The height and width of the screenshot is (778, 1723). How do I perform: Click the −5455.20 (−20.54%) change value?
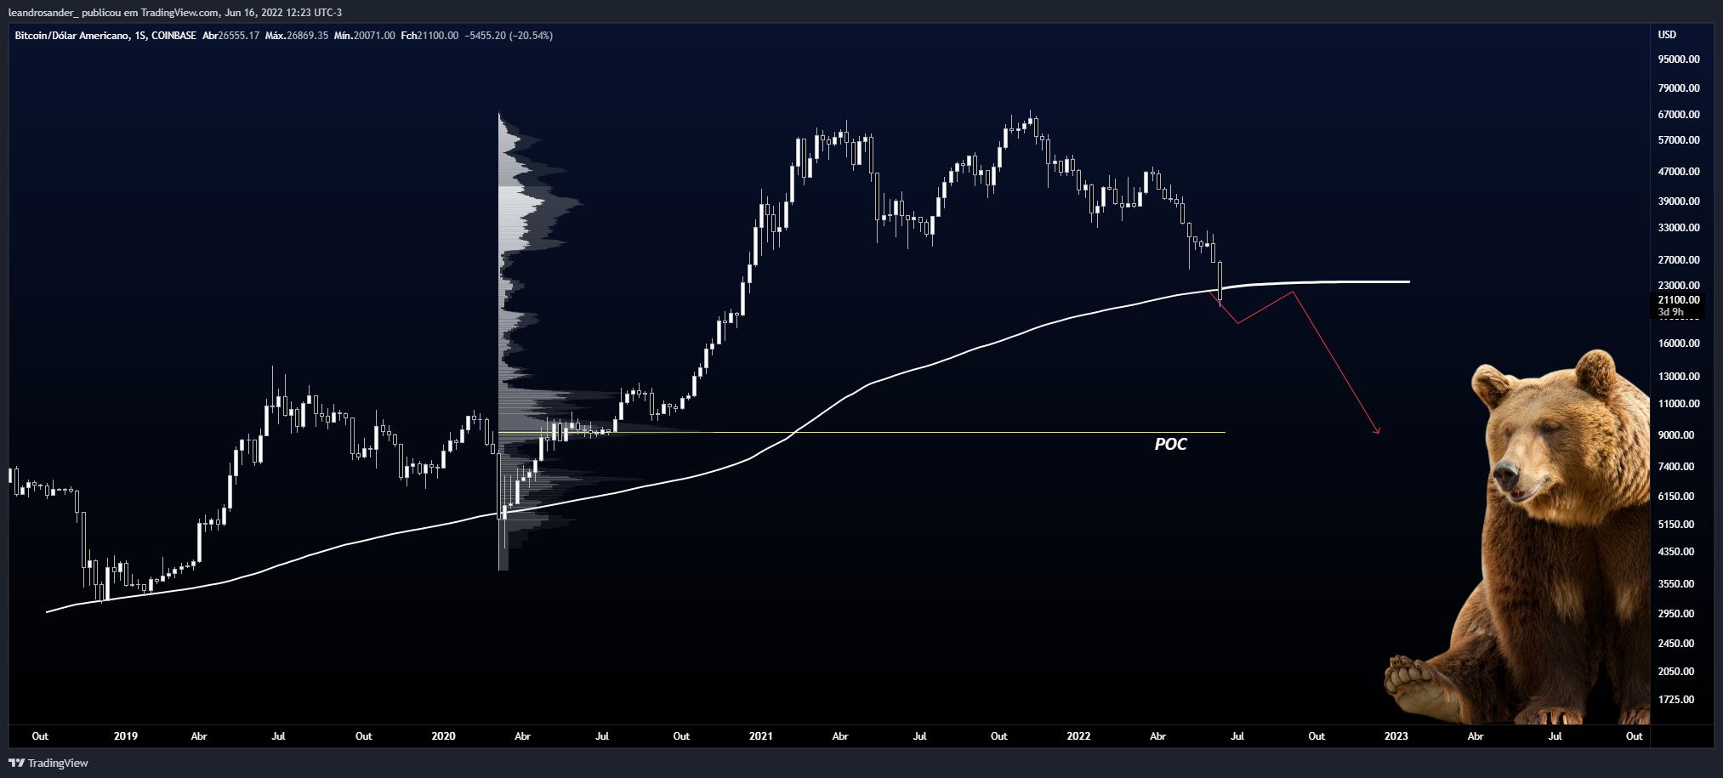pyautogui.click(x=509, y=36)
